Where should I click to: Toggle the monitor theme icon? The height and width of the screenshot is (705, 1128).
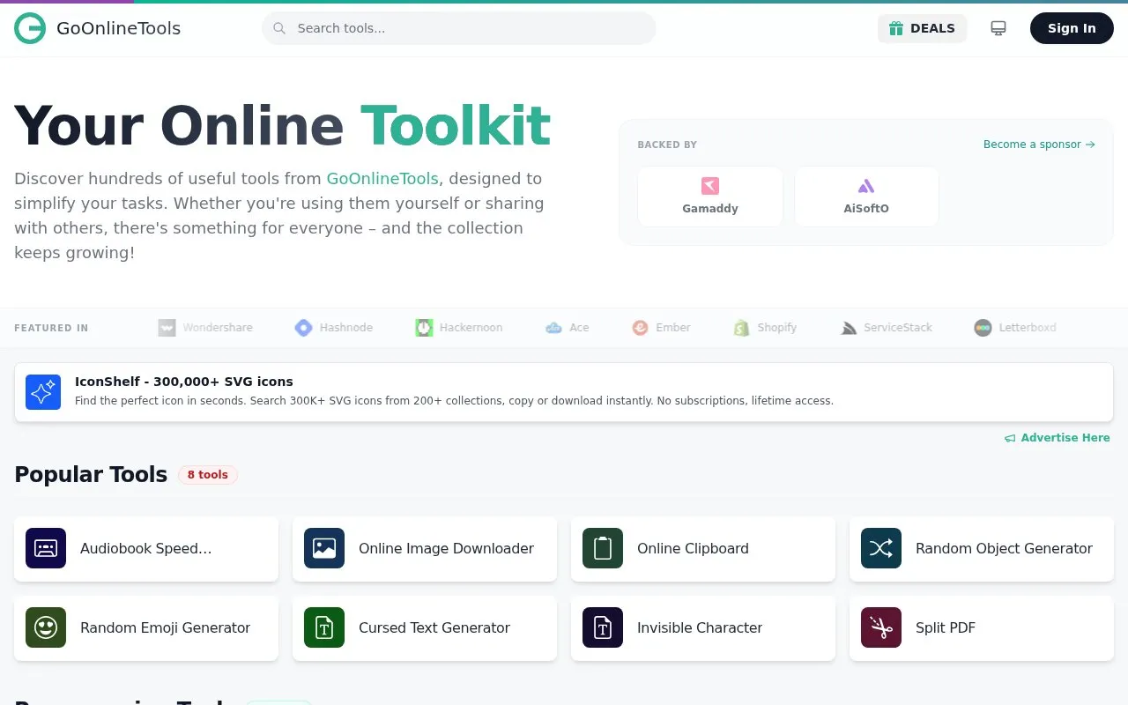(998, 28)
